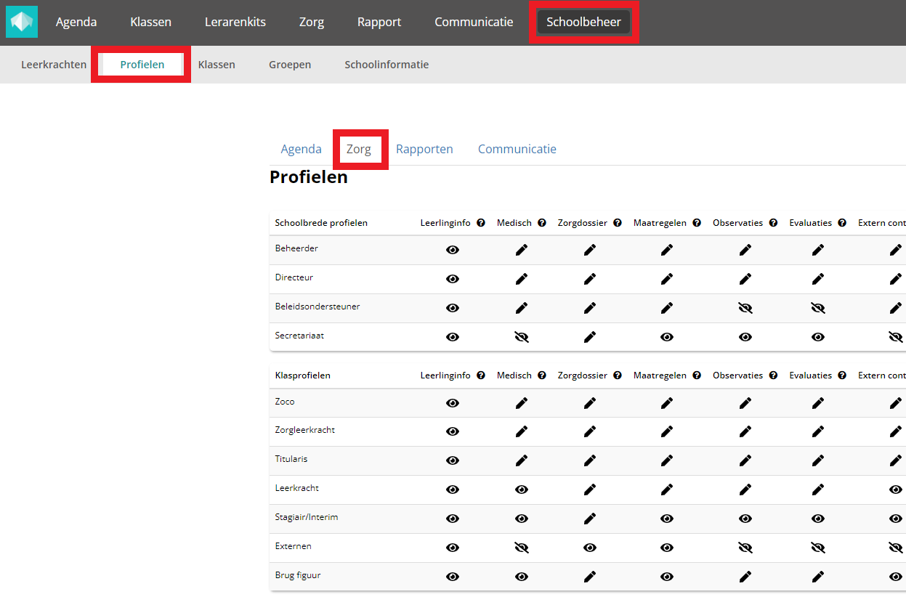Click the app logo in top-left corner
This screenshot has height=605, width=906.
[22, 22]
